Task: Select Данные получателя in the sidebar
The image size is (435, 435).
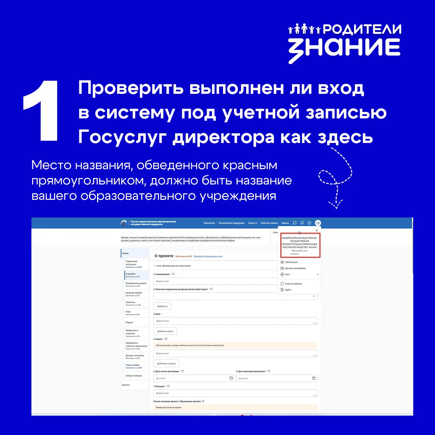Action: pyautogui.click(x=136, y=357)
